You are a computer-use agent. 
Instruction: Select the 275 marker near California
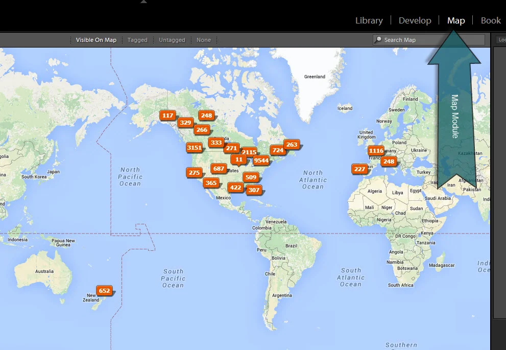[x=194, y=173]
